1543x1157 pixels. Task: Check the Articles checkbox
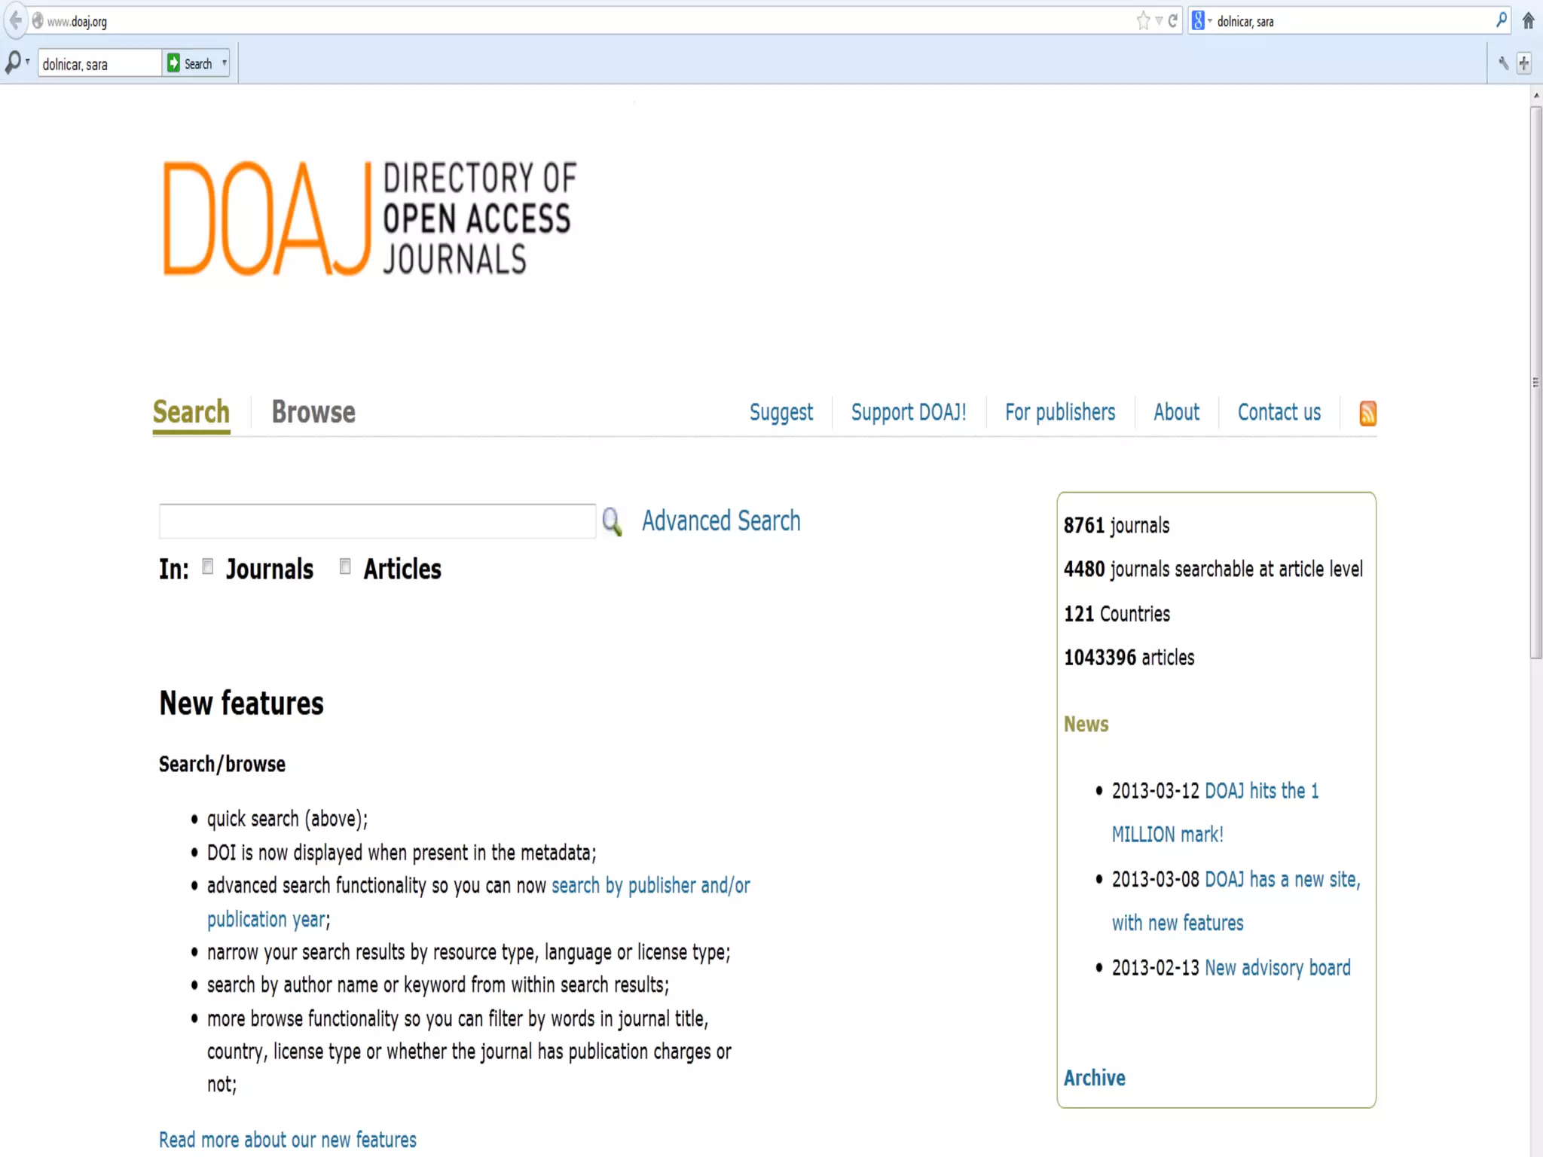click(345, 566)
